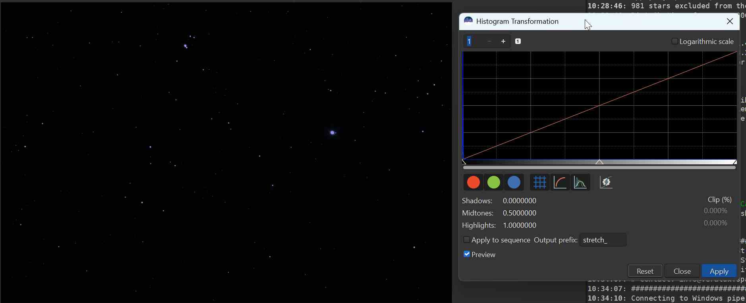Click the Output prefix text field
The width and height of the screenshot is (746, 303).
tap(603, 240)
